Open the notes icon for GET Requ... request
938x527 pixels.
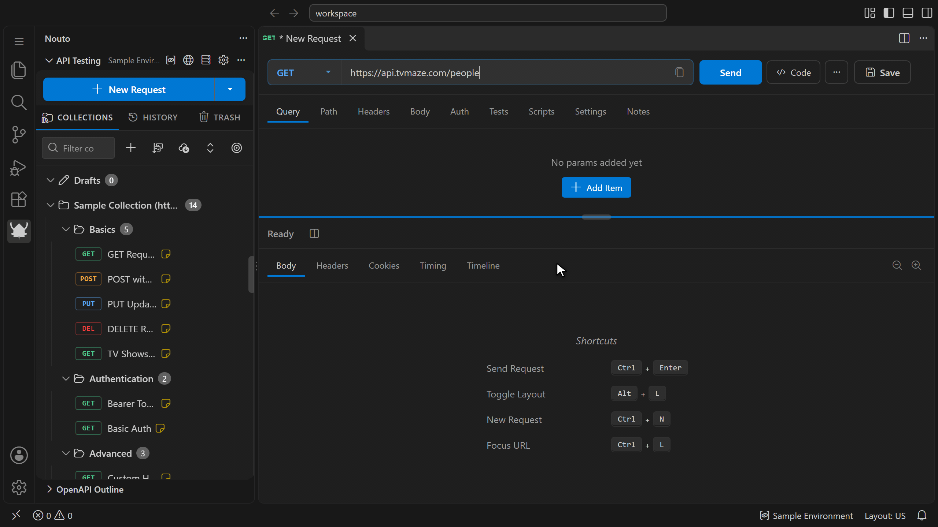[166, 254]
